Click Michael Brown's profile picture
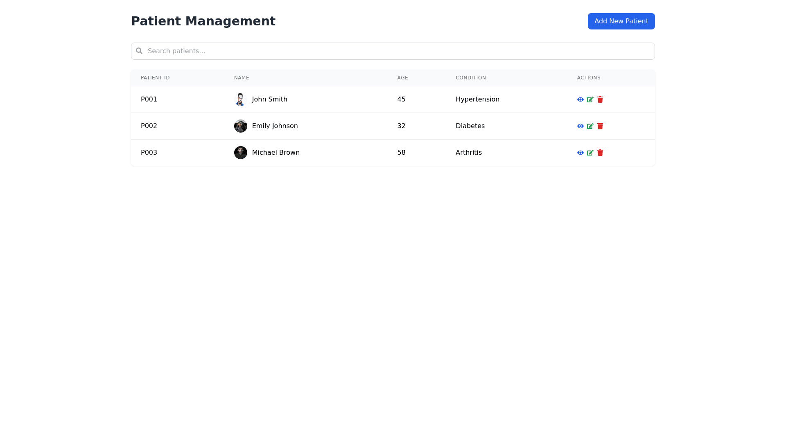The width and height of the screenshot is (786, 442). click(x=240, y=153)
